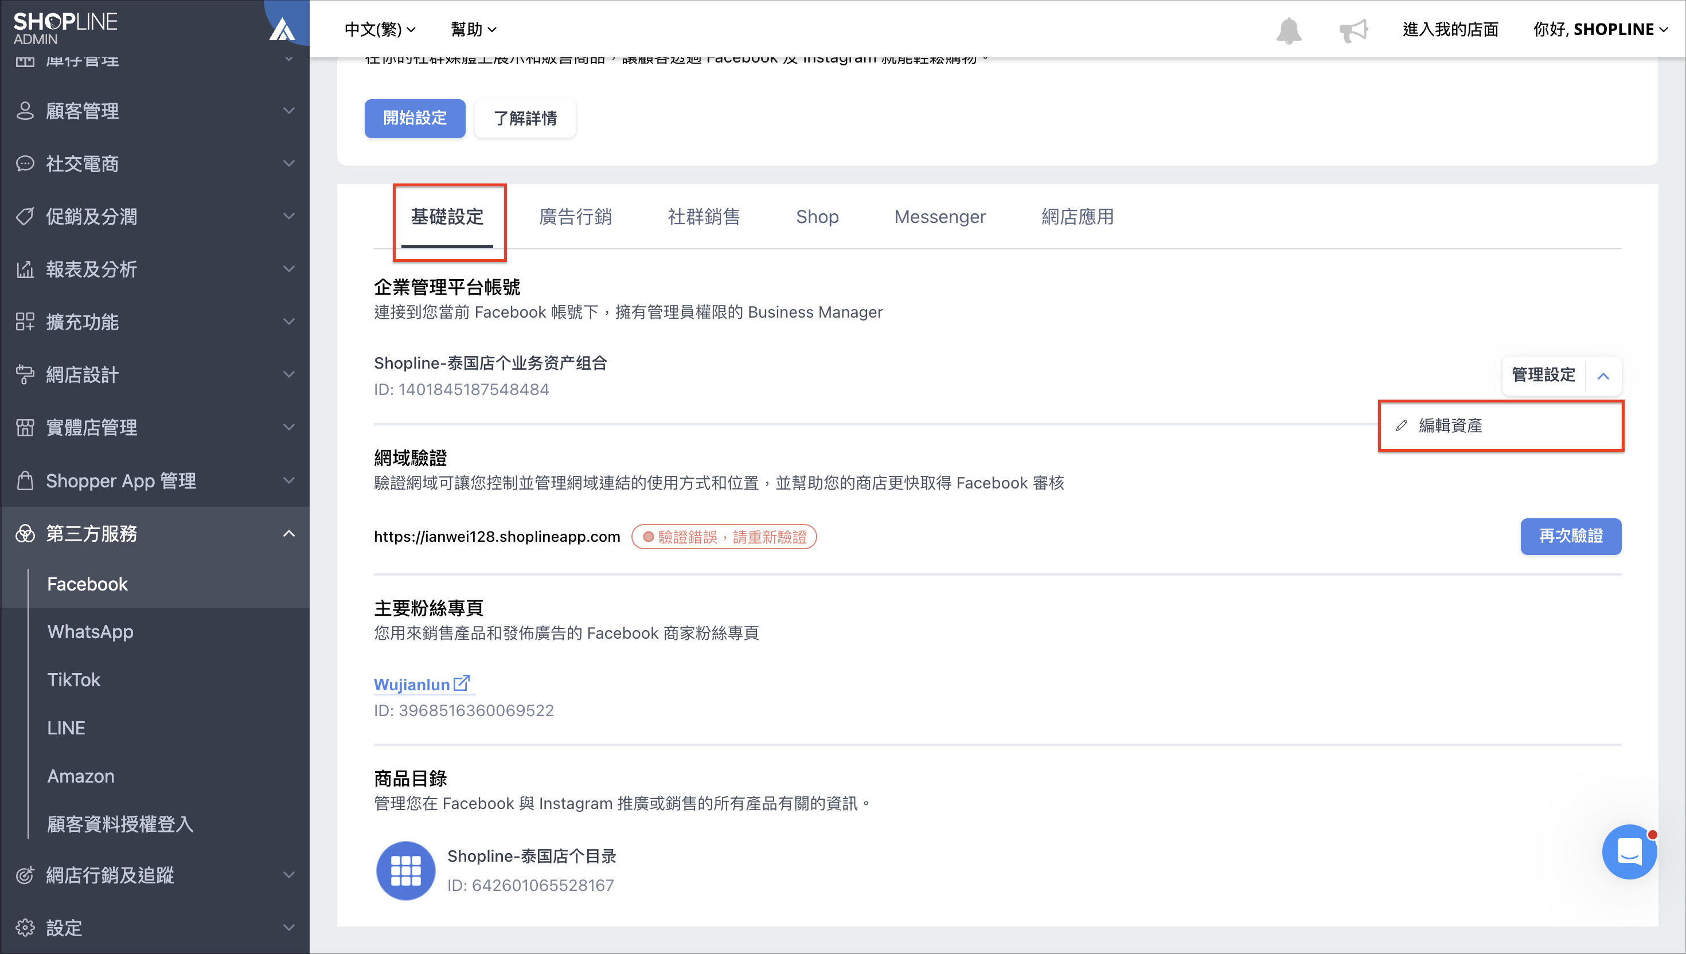Click the reports chart icon
Screen dimensions: 1686x954
click(x=25, y=269)
